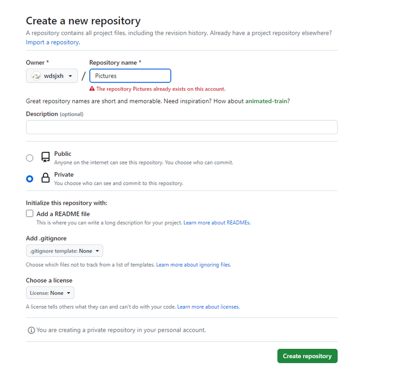
Task: Click the Private lock icon
Action: [46, 178]
